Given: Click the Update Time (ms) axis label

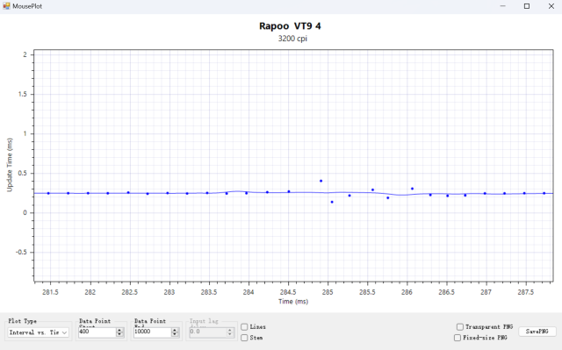Looking at the screenshot, I should coord(10,165).
